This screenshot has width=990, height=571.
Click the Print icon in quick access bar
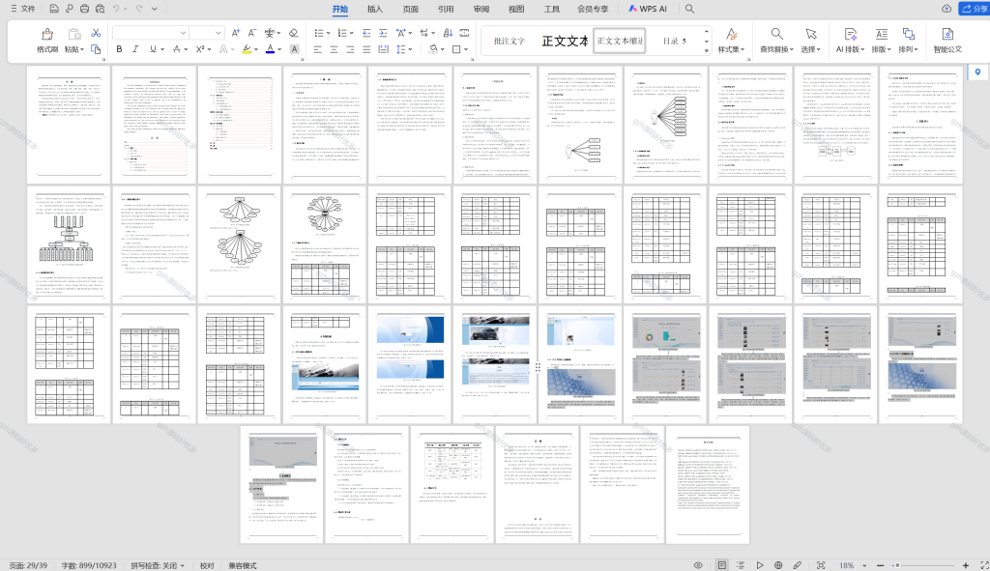click(x=85, y=9)
